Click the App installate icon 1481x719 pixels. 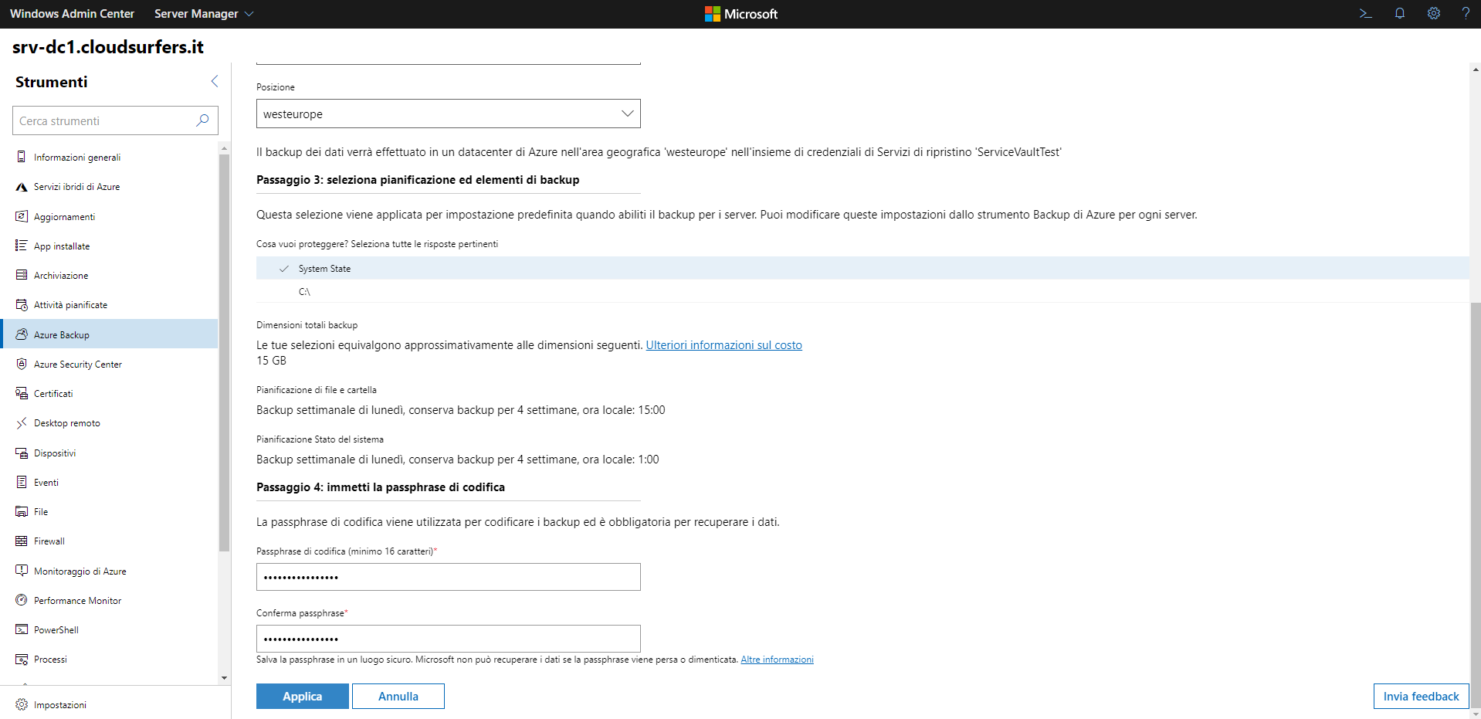coord(22,246)
